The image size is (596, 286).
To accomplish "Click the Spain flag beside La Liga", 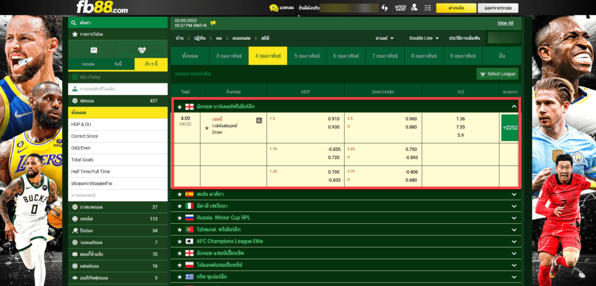I will (x=189, y=195).
